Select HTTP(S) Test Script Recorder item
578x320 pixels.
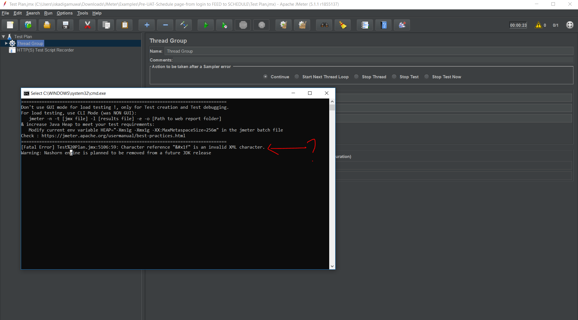tap(45, 50)
